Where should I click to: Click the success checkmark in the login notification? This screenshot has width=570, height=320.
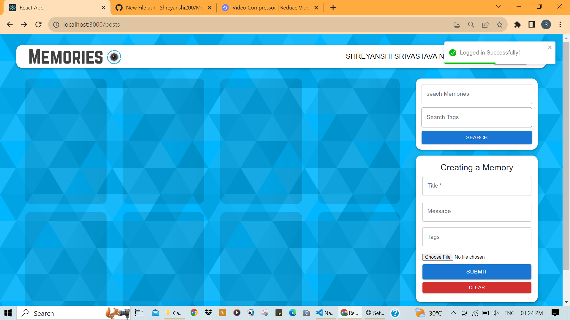(x=452, y=53)
